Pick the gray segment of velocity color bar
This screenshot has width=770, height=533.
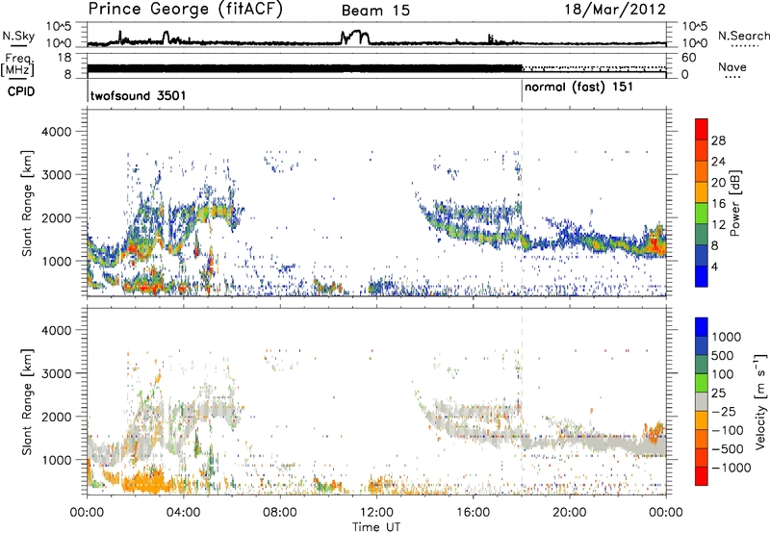(702, 401)
